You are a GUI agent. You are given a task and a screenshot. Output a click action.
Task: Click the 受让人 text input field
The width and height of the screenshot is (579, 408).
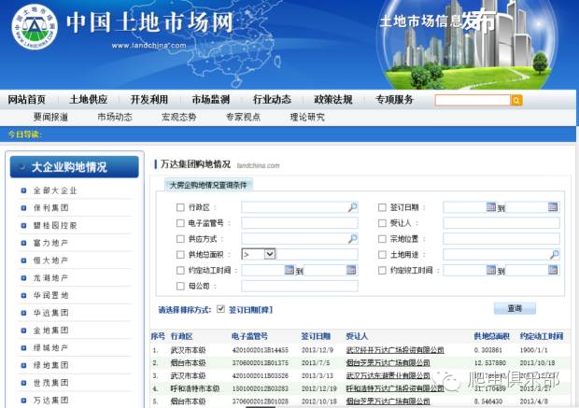click(501, 223)
